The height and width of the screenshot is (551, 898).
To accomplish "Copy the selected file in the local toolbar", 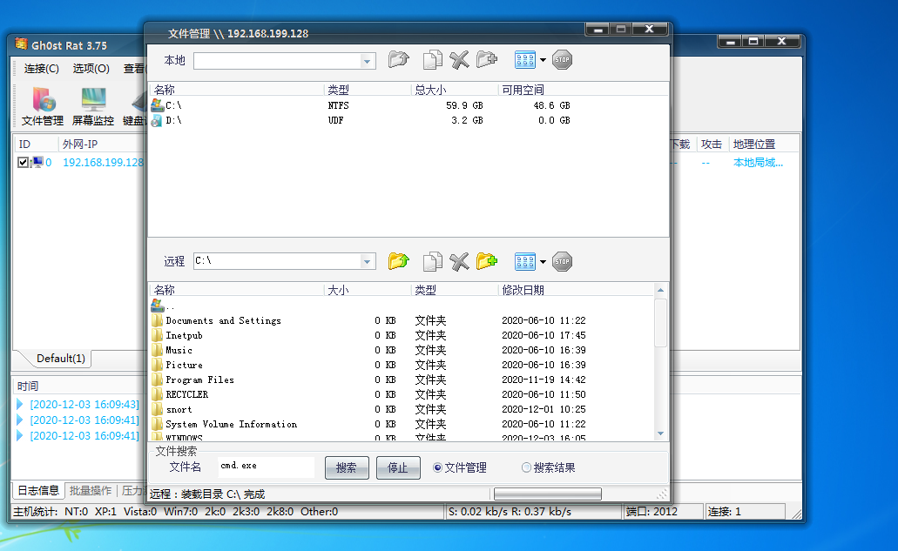I will point(432,59).
